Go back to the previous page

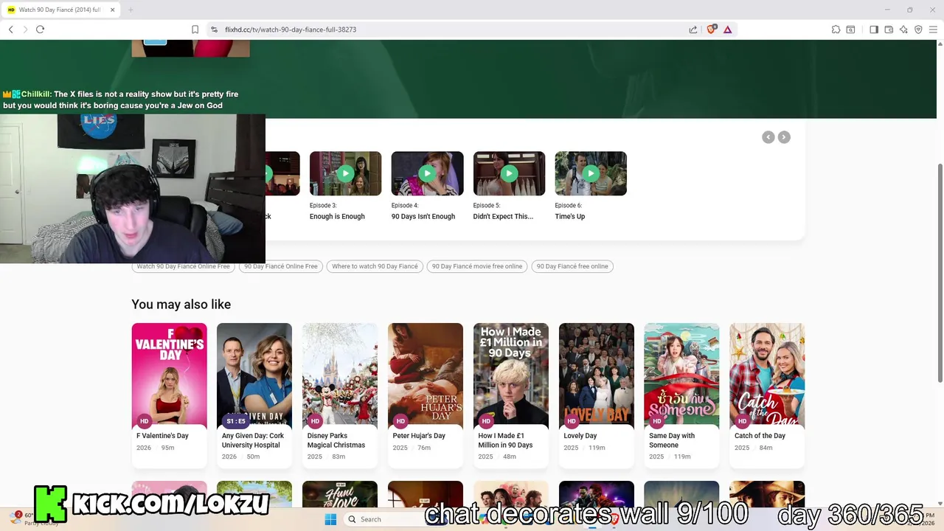(x=10, y=29)
